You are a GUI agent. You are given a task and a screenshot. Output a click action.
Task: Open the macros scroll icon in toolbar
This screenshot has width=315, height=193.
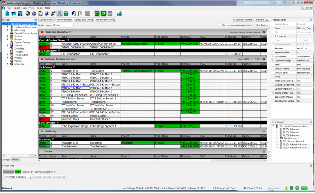click(x=47, y=13)
